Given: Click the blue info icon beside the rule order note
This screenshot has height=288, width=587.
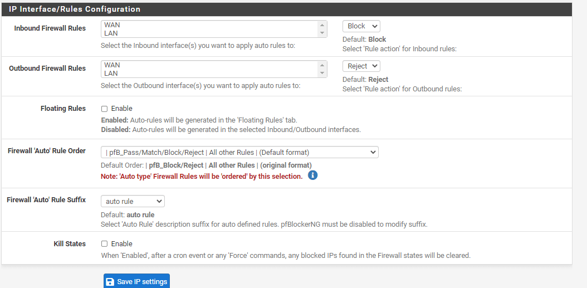Looking at the screenshot, I should pos(313,175).
